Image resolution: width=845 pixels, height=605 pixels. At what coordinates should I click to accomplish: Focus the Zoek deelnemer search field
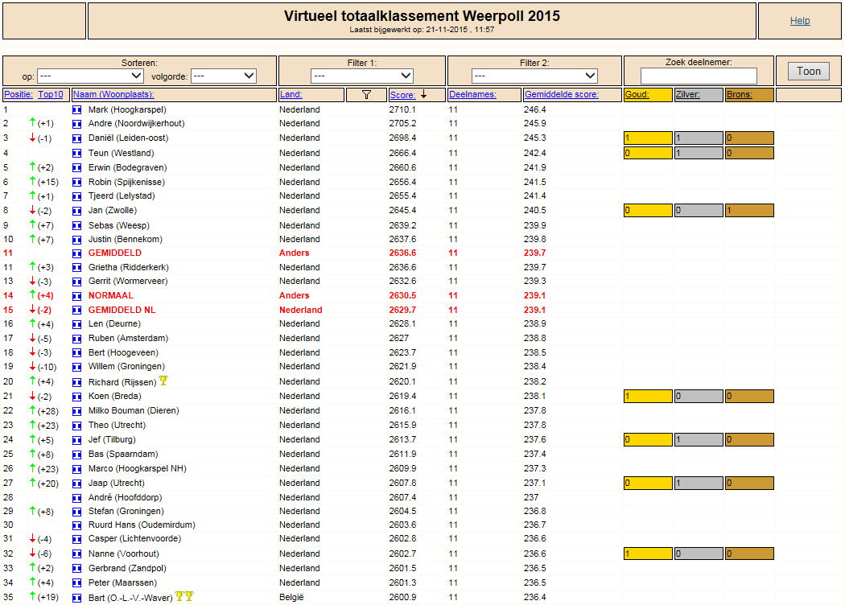(699, 76)
